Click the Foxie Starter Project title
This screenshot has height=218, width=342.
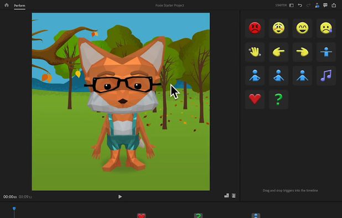[x=170, y=5]
